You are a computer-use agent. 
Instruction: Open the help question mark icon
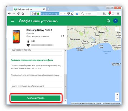point(108,21)
